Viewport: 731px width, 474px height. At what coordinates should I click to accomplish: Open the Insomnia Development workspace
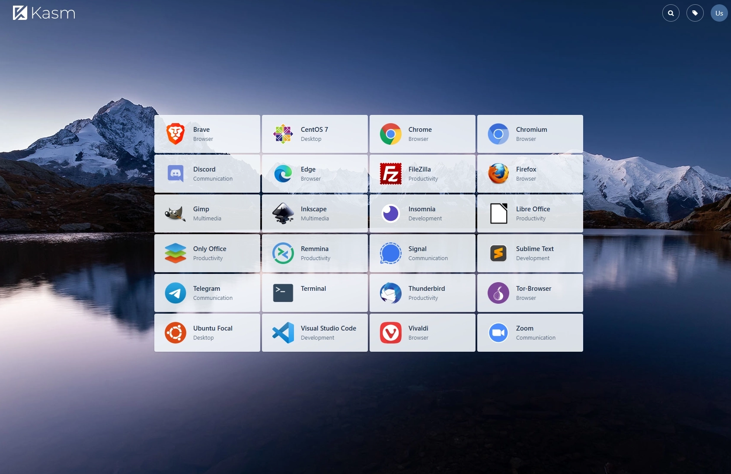(x=422, y=213)
